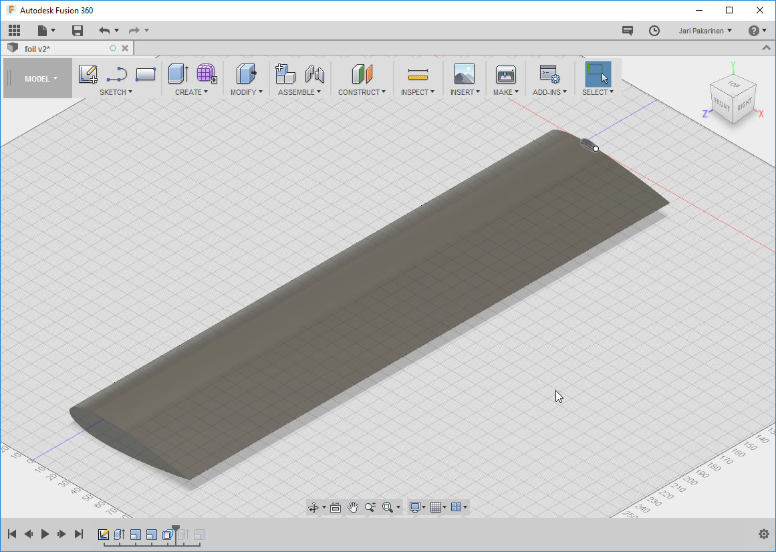776x552 pixels.
Task: Click the Extrude tool icon
Action: [178, 74]
